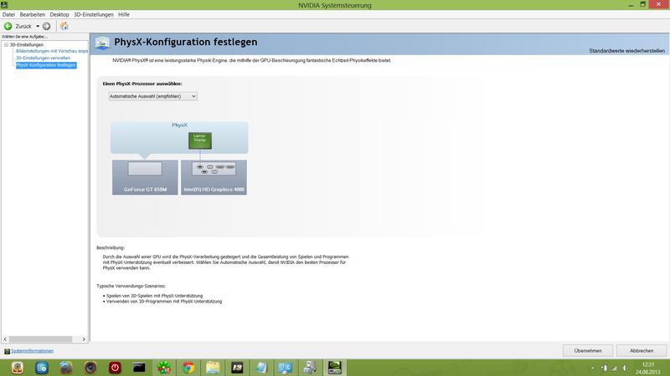Image resolution: width=670 pixels, height=376 pixels.
Task: Open the black command prompt icon in the taskbar
Action: tap(139, 368)
